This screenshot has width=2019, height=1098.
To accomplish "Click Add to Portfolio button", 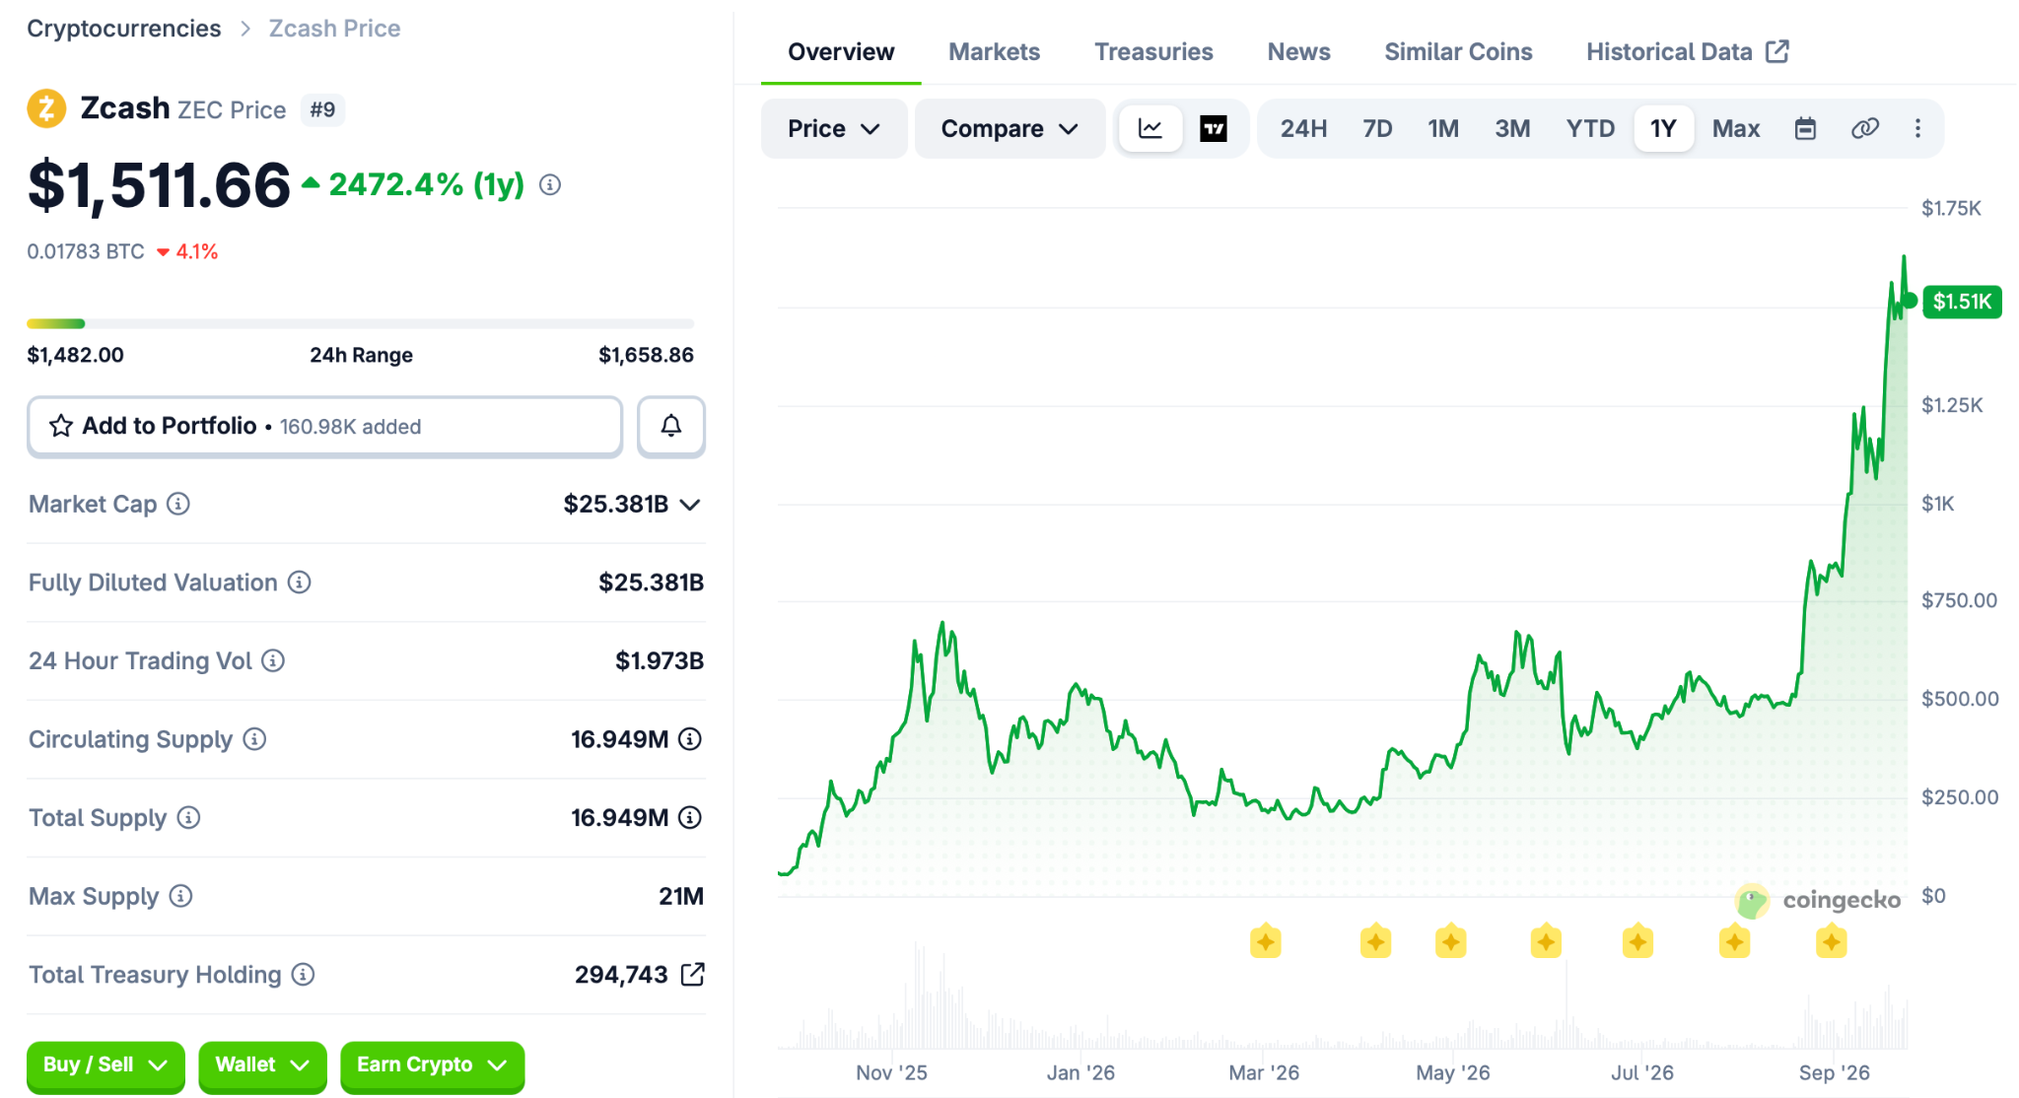I will pyautogui.click(x=324, y=426).
